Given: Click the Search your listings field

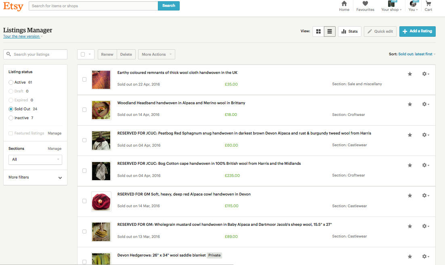Looking at the screenshot, I should pos(39,55).
